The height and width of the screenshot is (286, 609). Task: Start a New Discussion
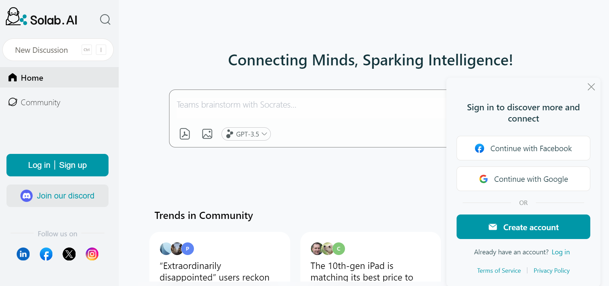click(x=42, y=50)
